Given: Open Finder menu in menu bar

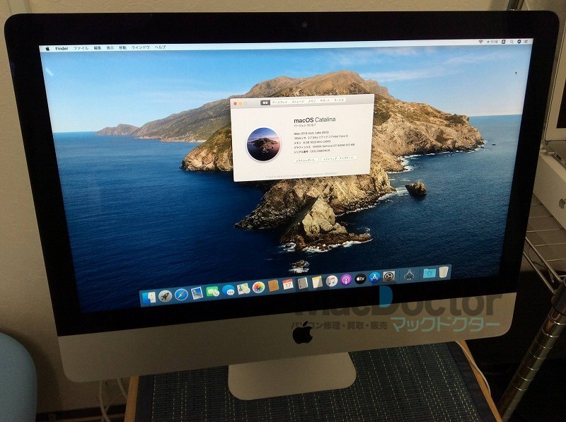Looking at the screenshot, I should click(62, 48).
